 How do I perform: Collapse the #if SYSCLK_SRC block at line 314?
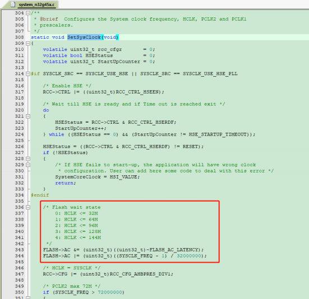coord(28,74)
